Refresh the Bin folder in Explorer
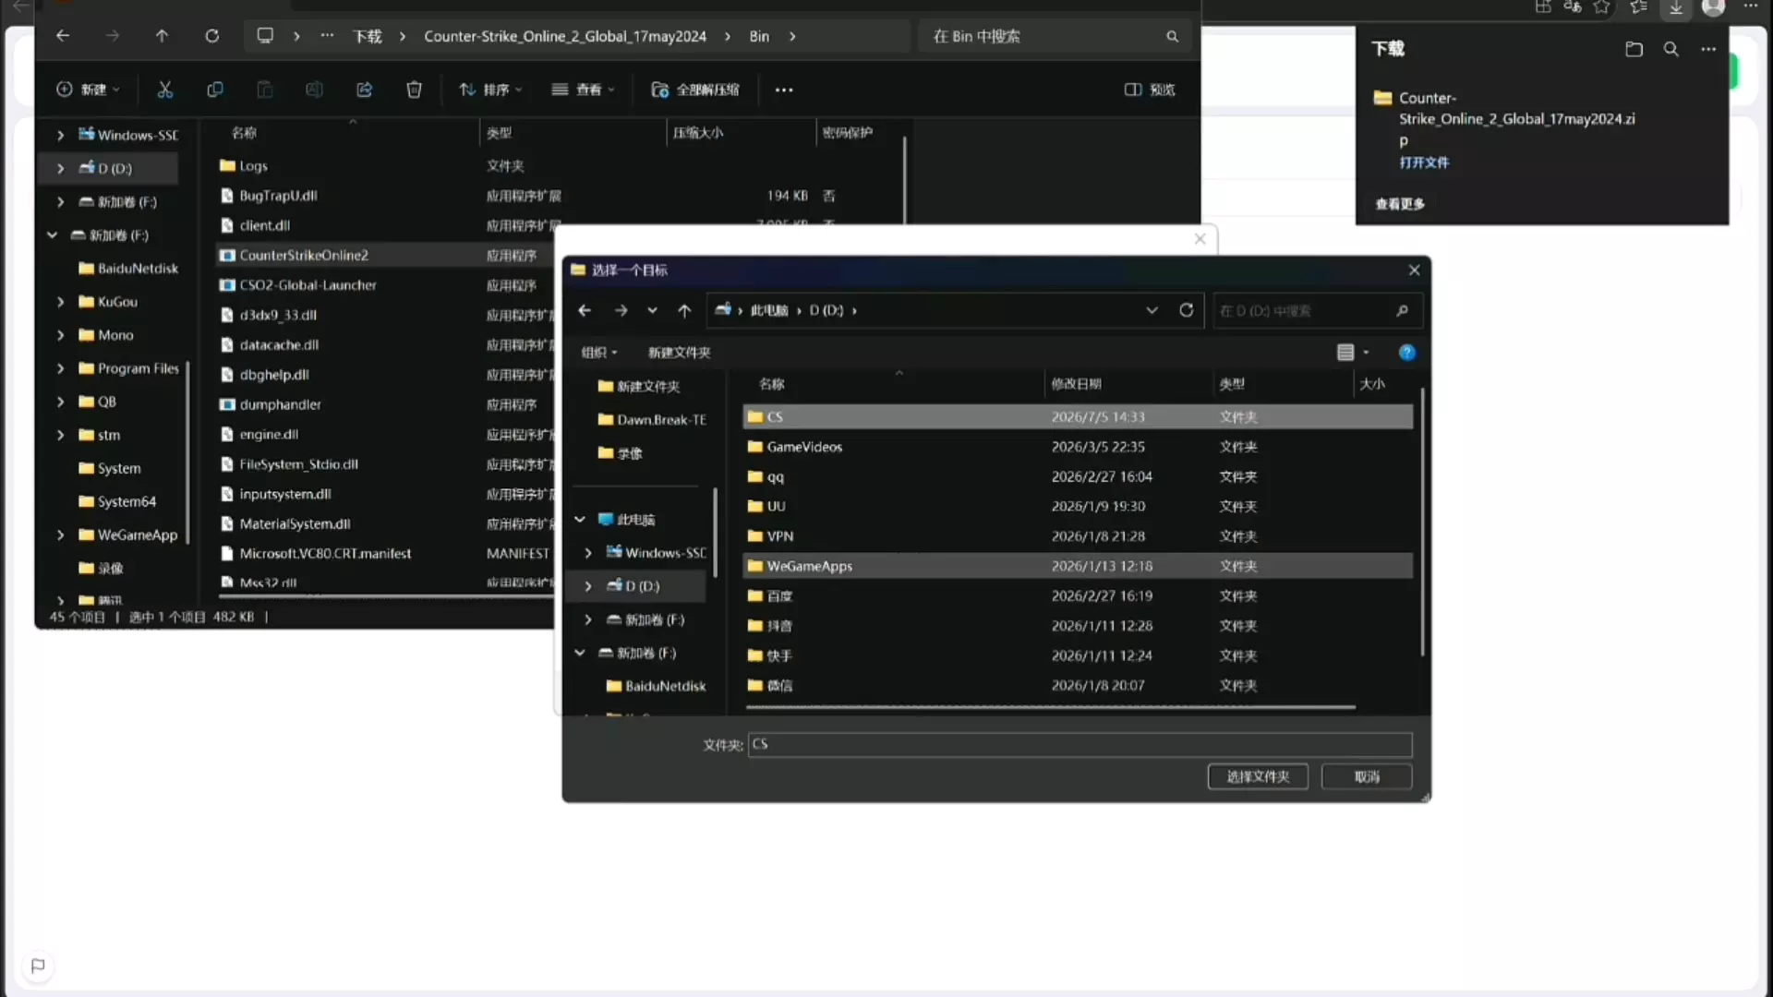Viewport: 1773px width, 997px height. click(x=211, y=36)
